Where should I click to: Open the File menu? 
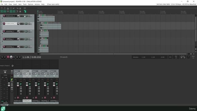click(x=2, y=4)
